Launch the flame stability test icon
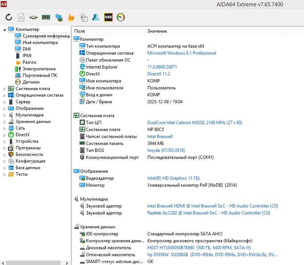The height and width of the screenshot is (265, 304). [71, 17]
